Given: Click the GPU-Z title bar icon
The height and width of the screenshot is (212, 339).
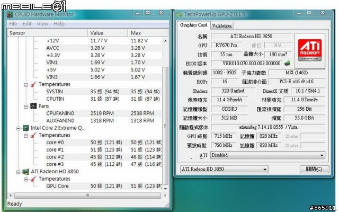Looking at the screenshot, I should (180, 15).
